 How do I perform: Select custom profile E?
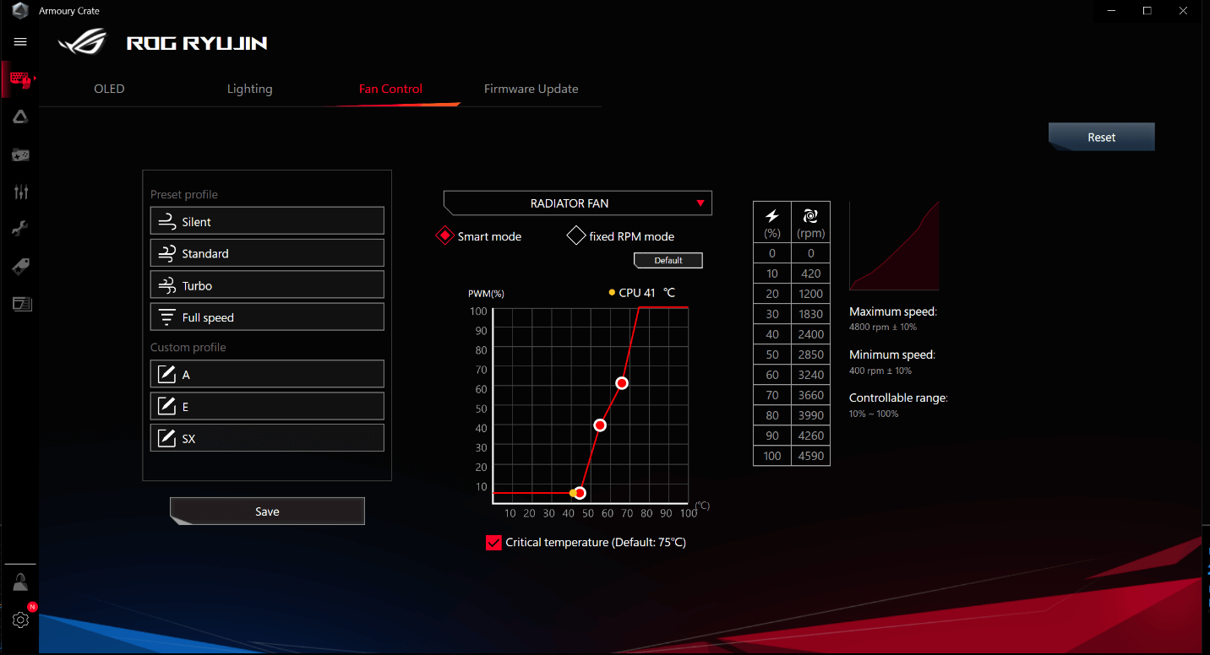(x=267, y=406)
